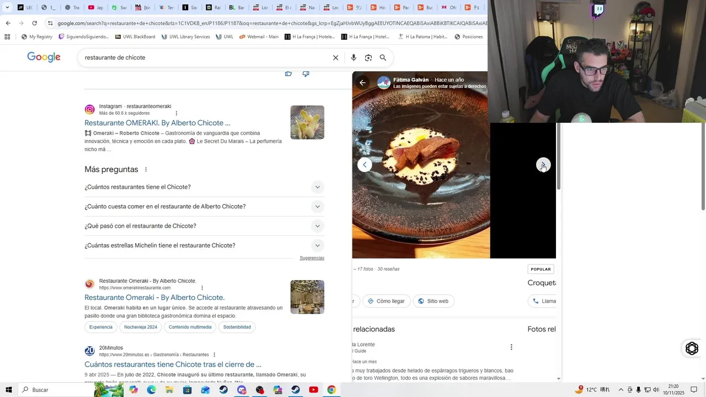Close photo viewer with back arrow
The height and width of the screenshot is (397, 706).
click(x=362, y=83)
